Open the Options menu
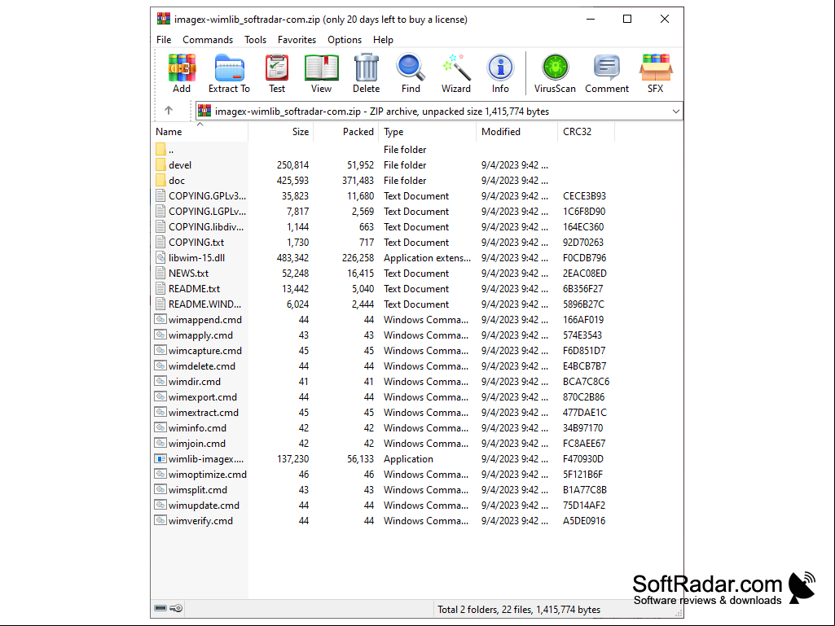 click(x=345, y=40)
